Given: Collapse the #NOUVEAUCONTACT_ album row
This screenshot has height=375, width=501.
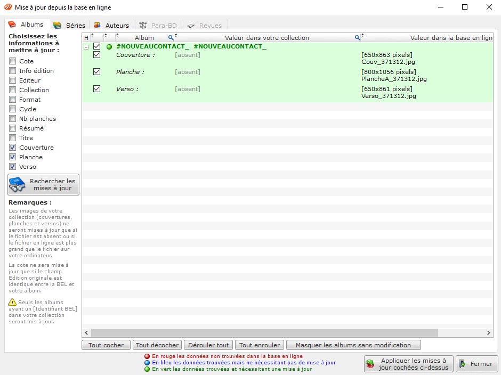Looking at the screenshot, I should coord(86,47).
